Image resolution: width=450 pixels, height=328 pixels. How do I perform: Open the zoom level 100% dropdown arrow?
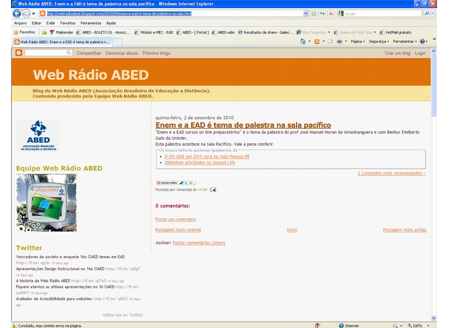[428, 325]
